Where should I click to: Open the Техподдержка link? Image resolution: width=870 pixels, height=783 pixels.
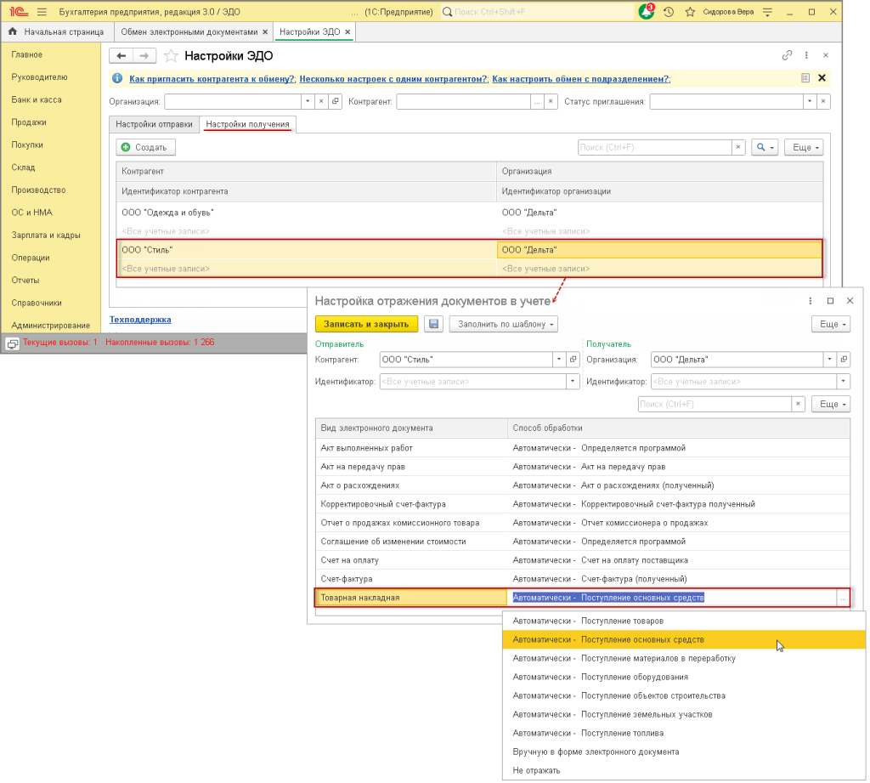tap(140, 320)
